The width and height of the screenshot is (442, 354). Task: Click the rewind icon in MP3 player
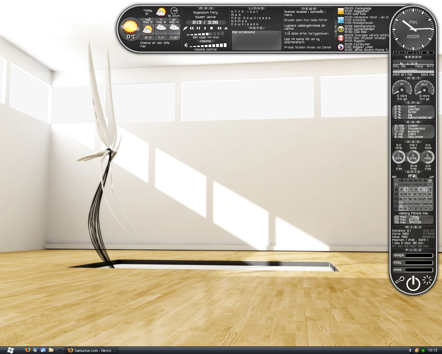pos(191,28)
